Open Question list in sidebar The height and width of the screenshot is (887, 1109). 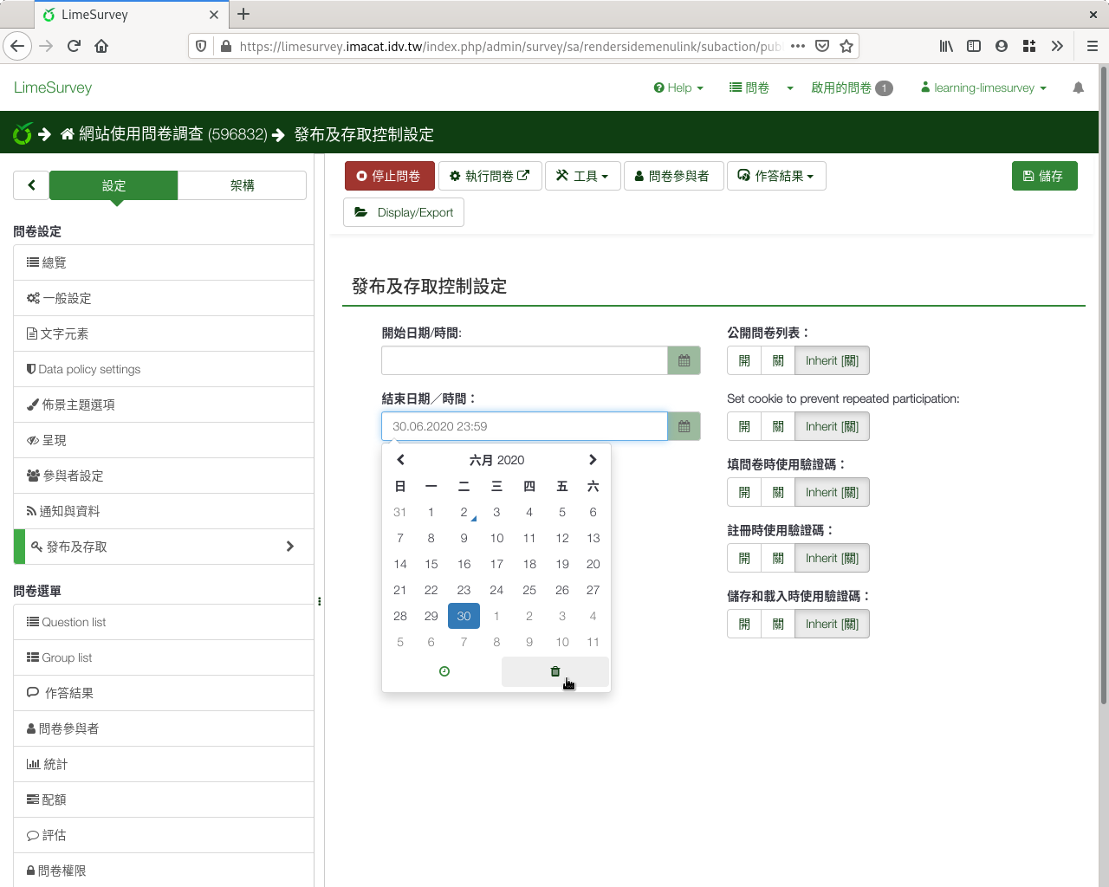(x=164, y=622)
